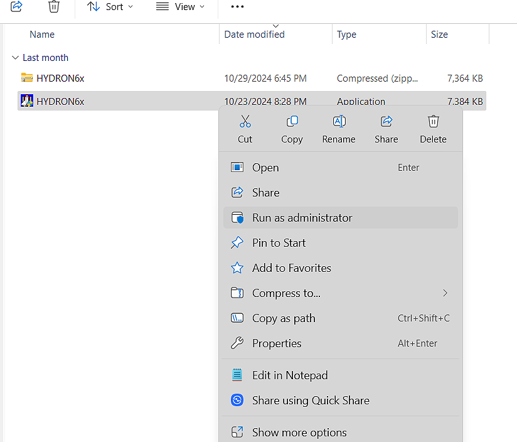Click the Share icon on the top toolbar
This screenshot has height=442, width=517.
pyautogui.click(x=16, y=7)
